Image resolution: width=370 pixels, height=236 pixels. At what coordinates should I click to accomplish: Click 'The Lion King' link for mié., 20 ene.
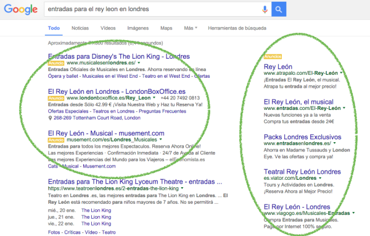point(96,211)
